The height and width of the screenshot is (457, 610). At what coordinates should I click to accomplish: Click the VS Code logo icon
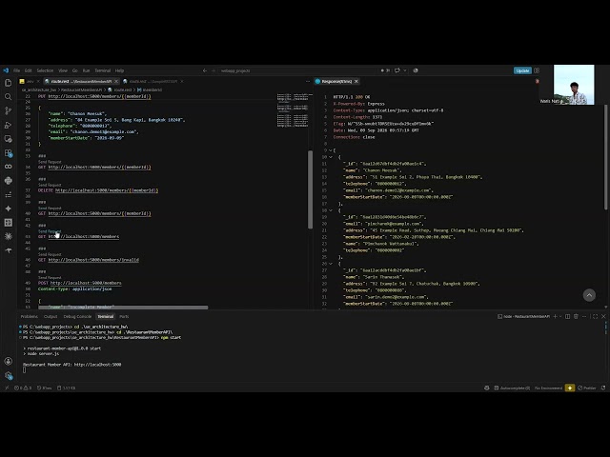[6, 70]
